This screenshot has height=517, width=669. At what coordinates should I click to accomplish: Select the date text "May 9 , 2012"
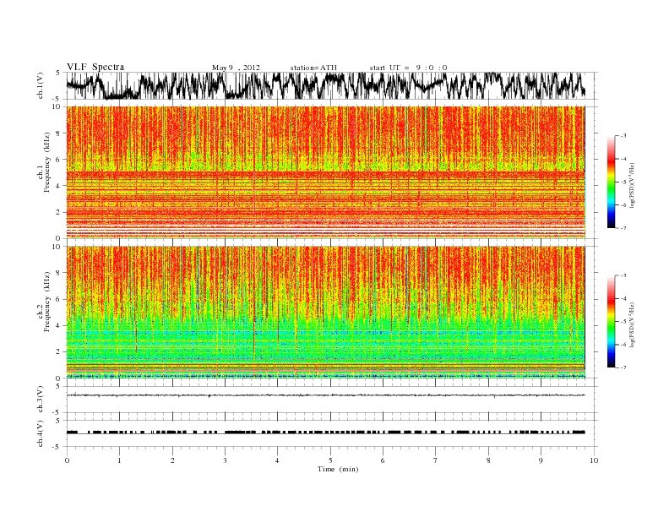point(236,68)
